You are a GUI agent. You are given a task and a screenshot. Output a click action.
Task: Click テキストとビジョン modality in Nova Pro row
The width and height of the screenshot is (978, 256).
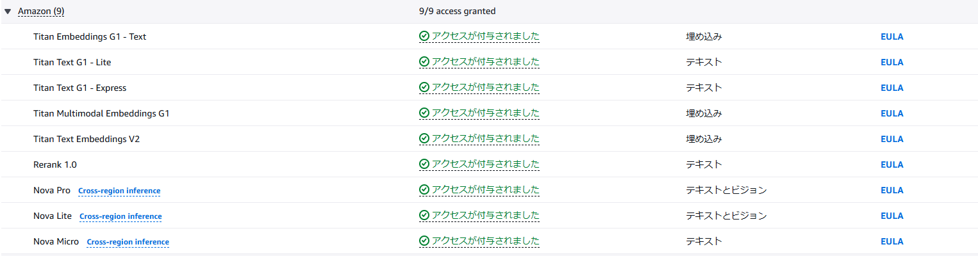726,190
